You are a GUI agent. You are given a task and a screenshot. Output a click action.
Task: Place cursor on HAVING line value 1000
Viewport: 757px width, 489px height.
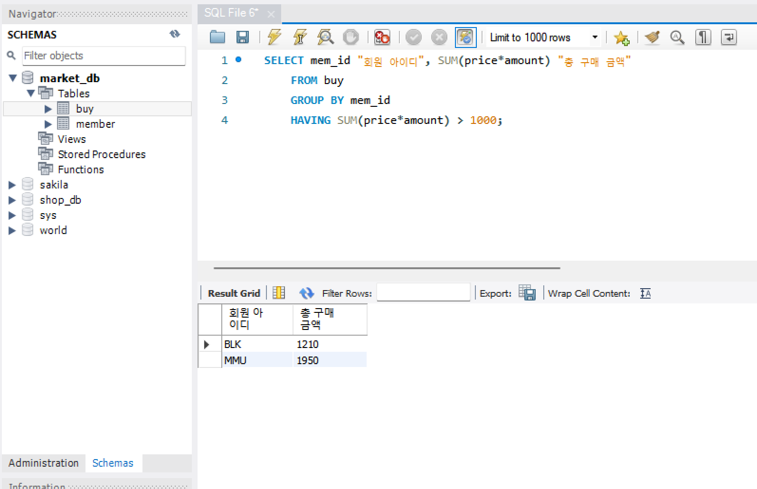point(483,120)
